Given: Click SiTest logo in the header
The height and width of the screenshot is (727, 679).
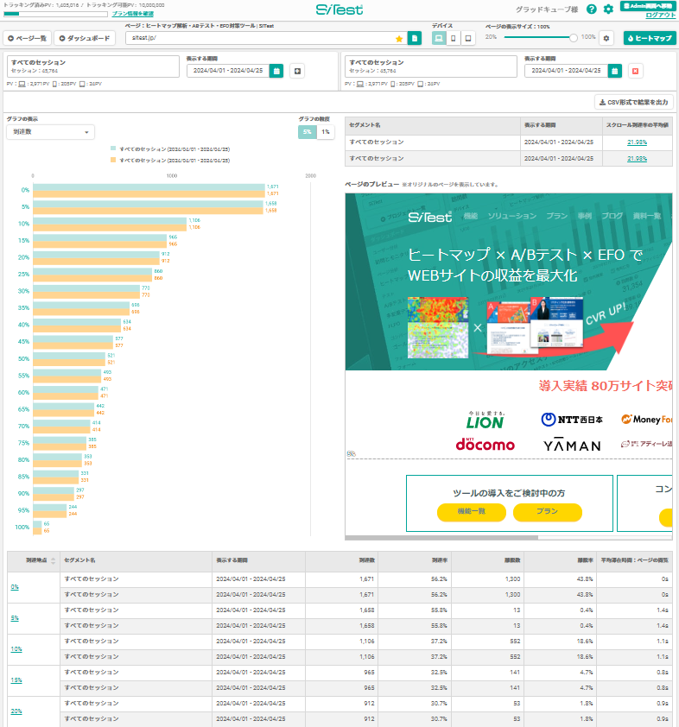Looking at the screenshot, I should pos(339,9).
